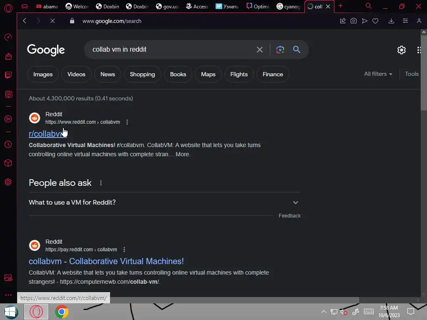Open Twitch panel in sidebar
The width and height of the screenshot is (427, 320).
pos(8,75)
